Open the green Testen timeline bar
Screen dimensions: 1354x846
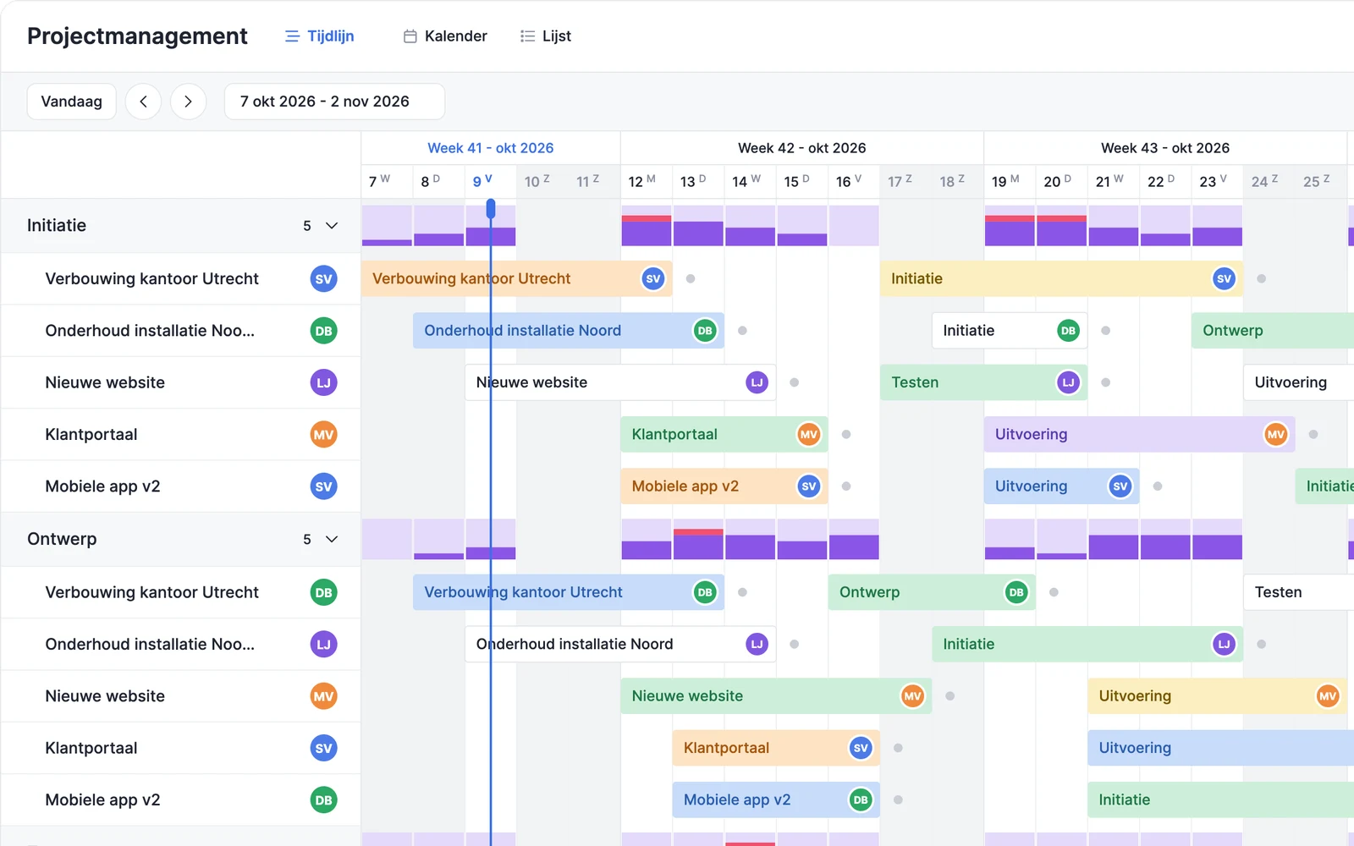coord(983,382)
